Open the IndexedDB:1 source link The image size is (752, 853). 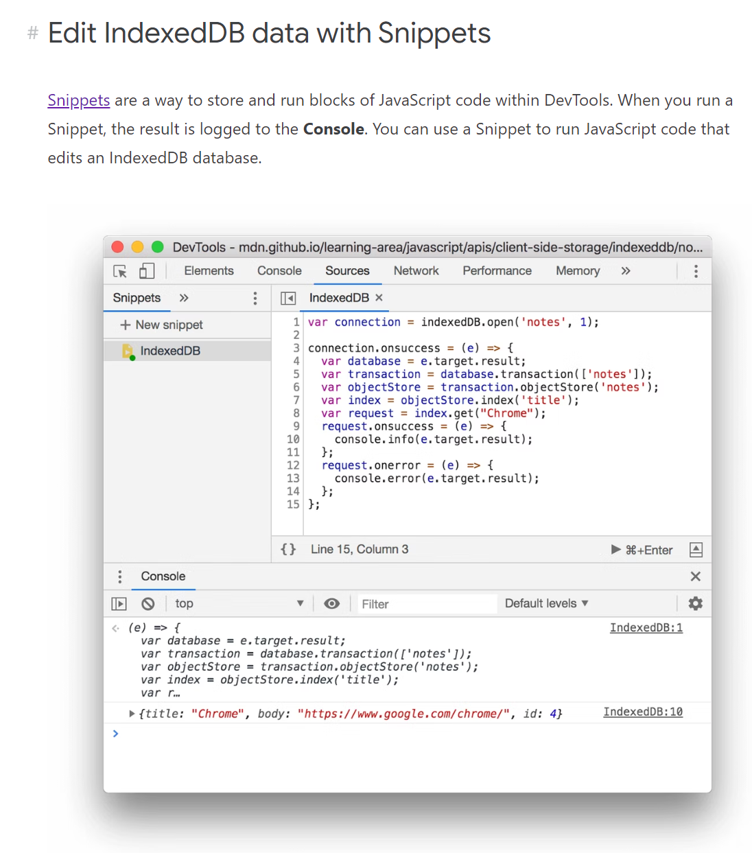[x=646, y=628]
